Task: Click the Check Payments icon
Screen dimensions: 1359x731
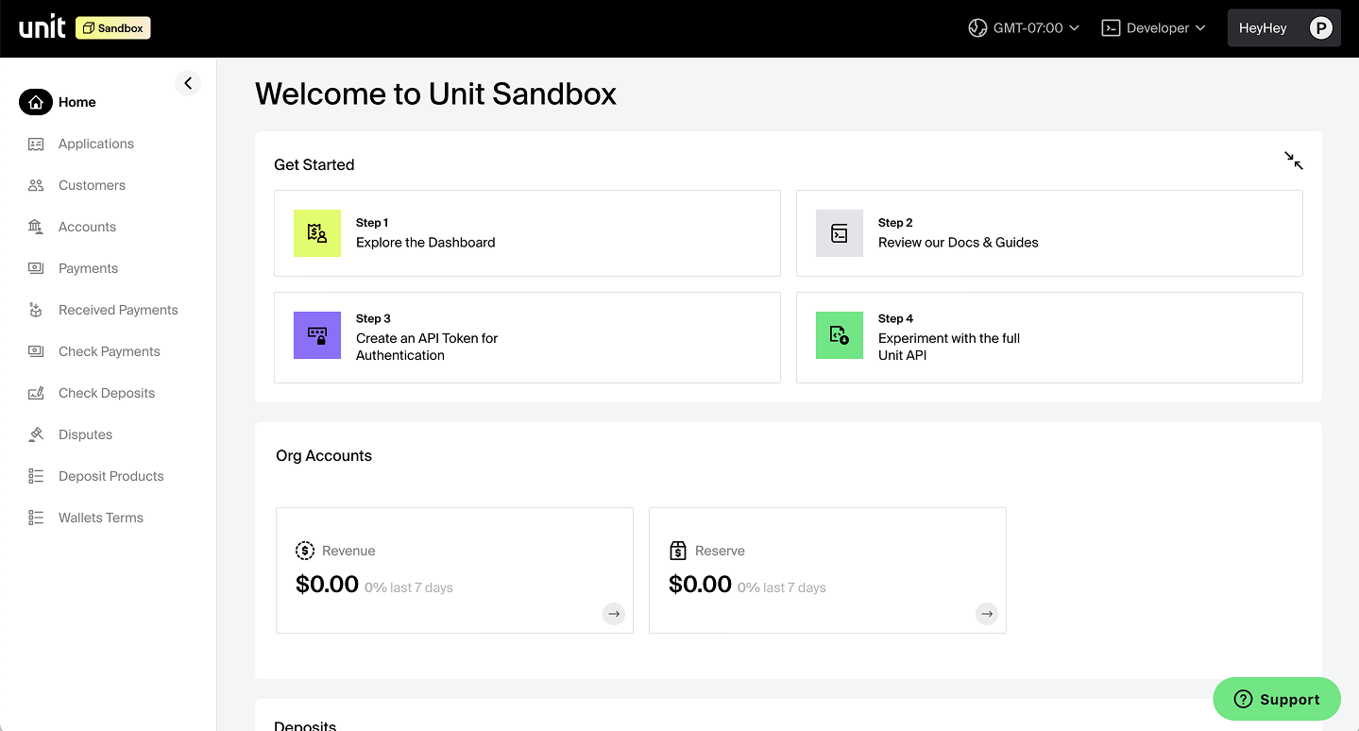Action: pyautogui.click(x=36, y=351)
